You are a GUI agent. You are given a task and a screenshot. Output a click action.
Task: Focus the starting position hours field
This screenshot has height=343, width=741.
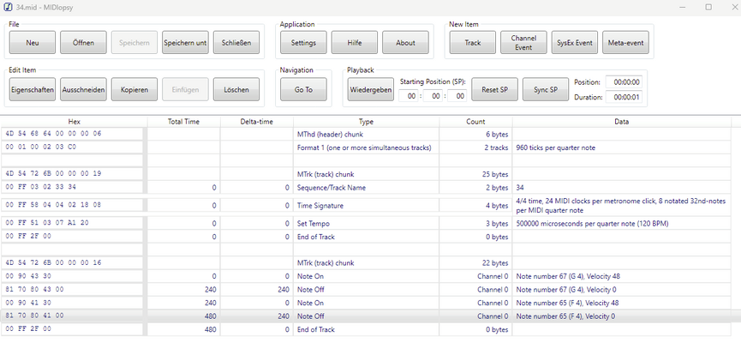412,96
